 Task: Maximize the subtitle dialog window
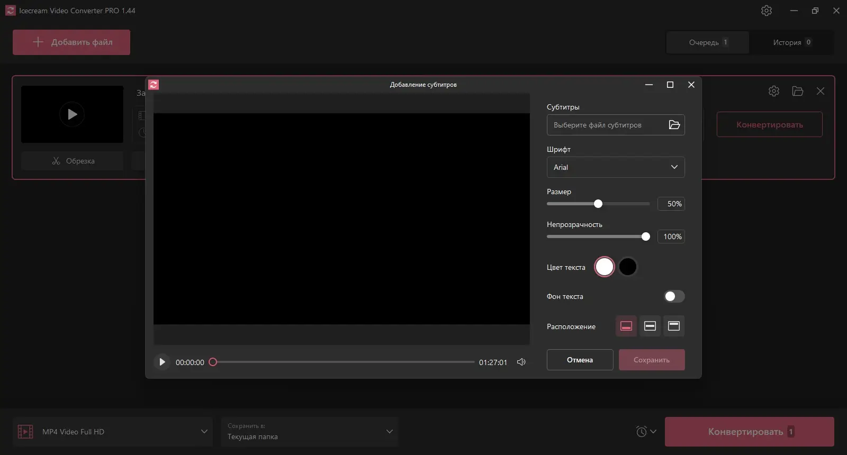pyautogui.click(x=670, y=85)
